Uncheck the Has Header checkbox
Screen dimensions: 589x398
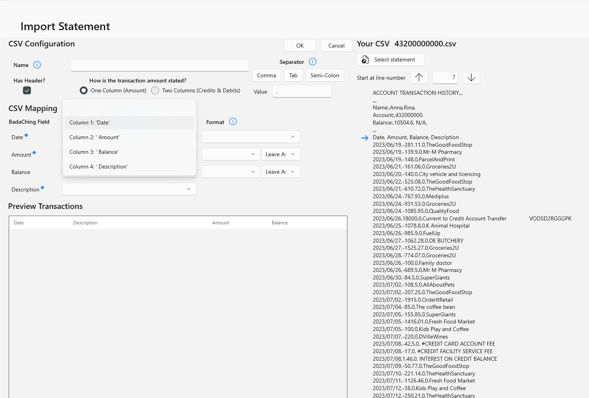click(x=27, y=90)
